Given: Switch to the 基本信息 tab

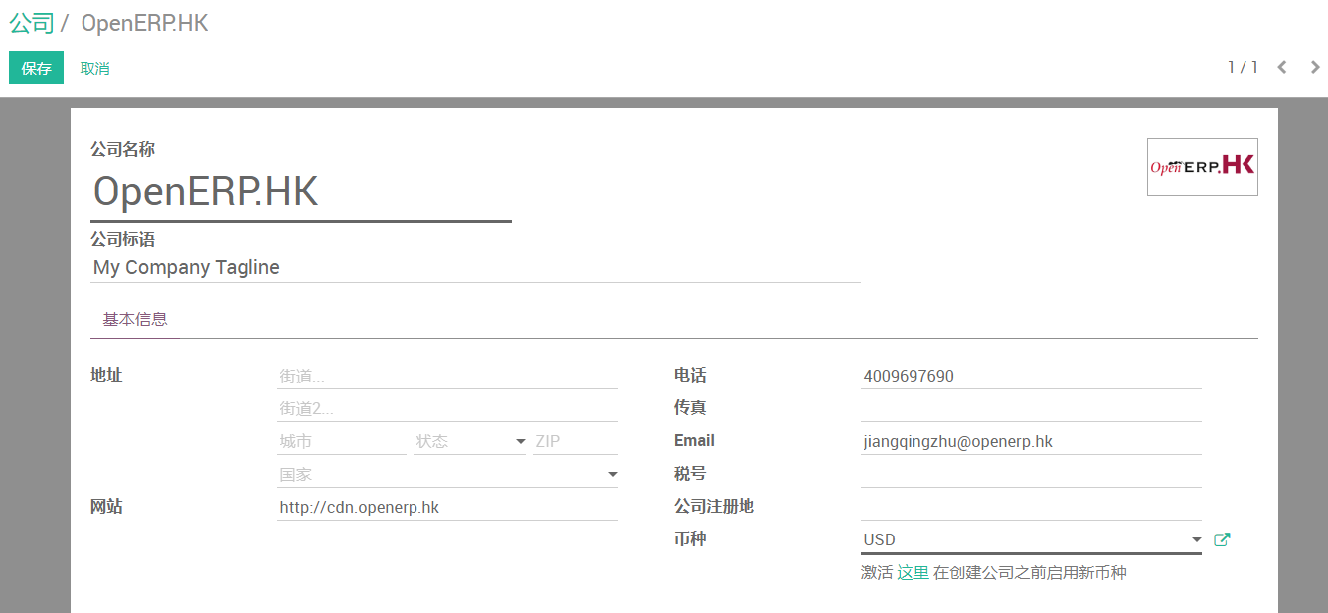Looking at the screenshot, I should [135, 320].
